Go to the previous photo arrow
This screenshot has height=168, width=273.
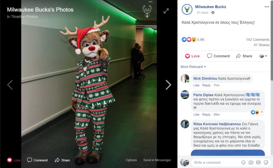pyautogui.click(x=10, y=85)
